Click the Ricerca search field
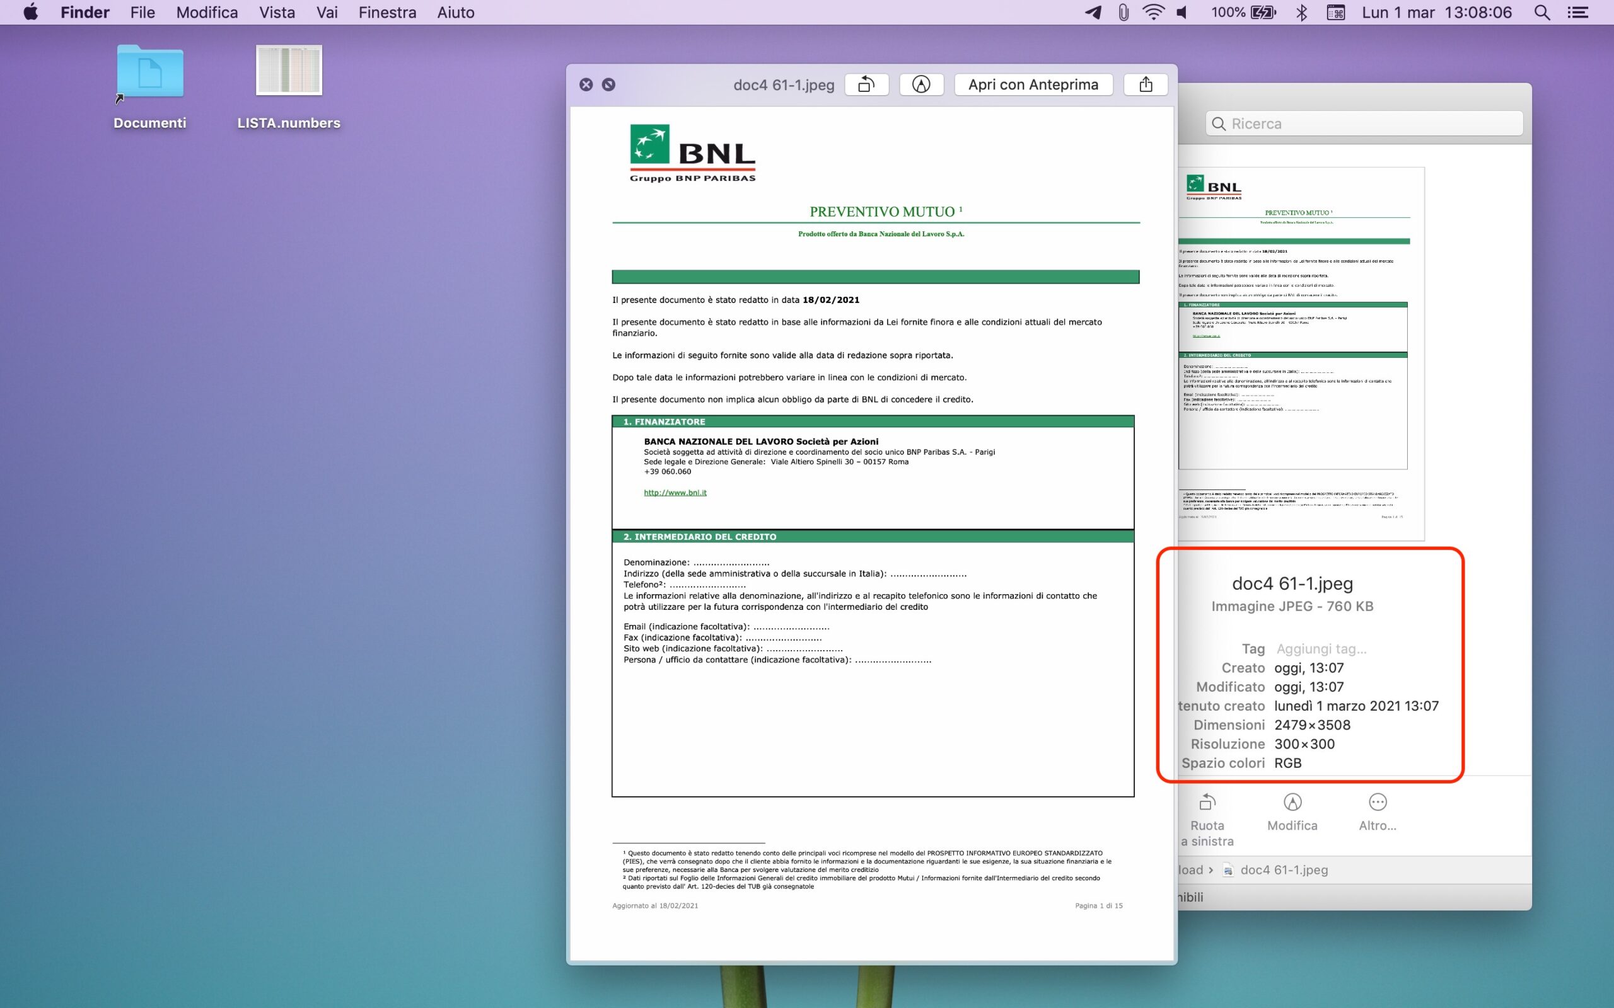The width and height of the screenshot is (1614, 1008). pyautogui.click(x=1364, y=124)
